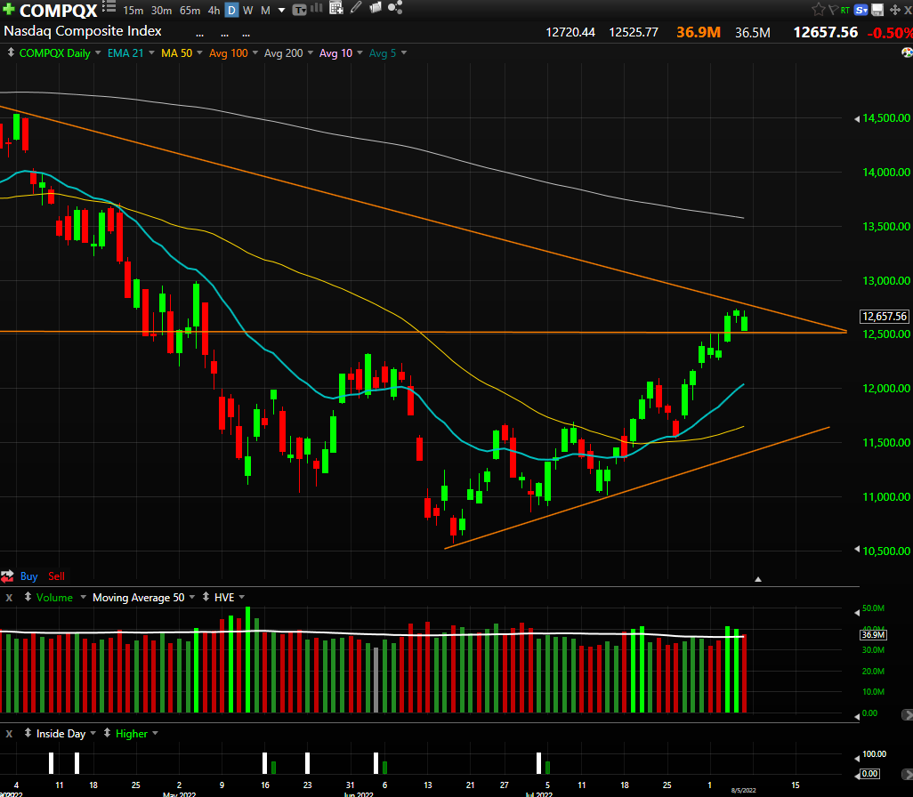Viewport: 913px width, 797px height.
Task: Select the 65m timeframe
Action: coord(190,11)
